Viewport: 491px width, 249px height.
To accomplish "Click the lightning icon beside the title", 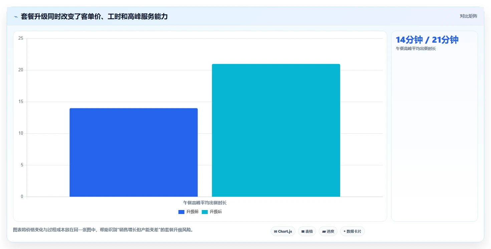I will tap(16, 16).
